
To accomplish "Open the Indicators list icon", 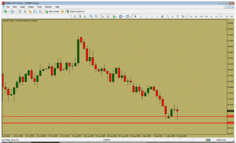I will [x=114, y=16].
